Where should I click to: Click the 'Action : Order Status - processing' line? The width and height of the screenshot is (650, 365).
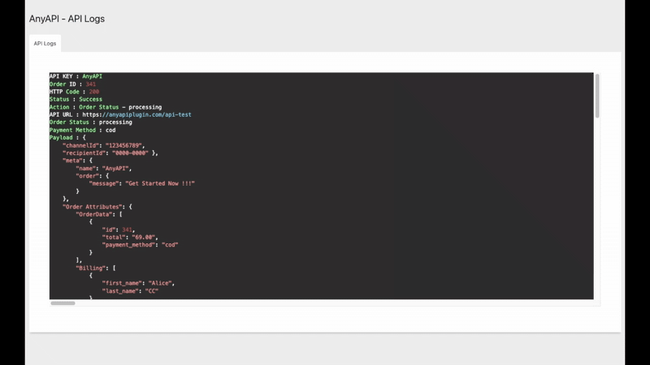pos(106,107)
